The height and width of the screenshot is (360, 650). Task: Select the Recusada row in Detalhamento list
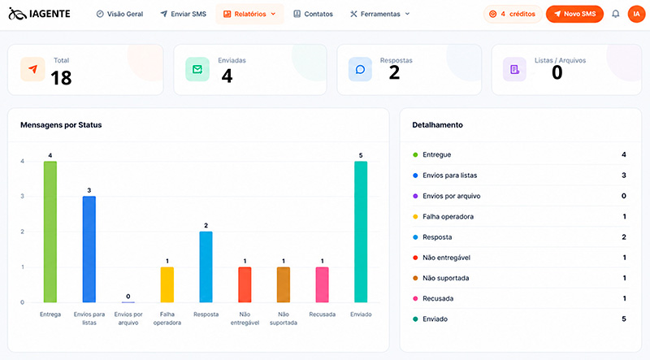click(519, 298)
